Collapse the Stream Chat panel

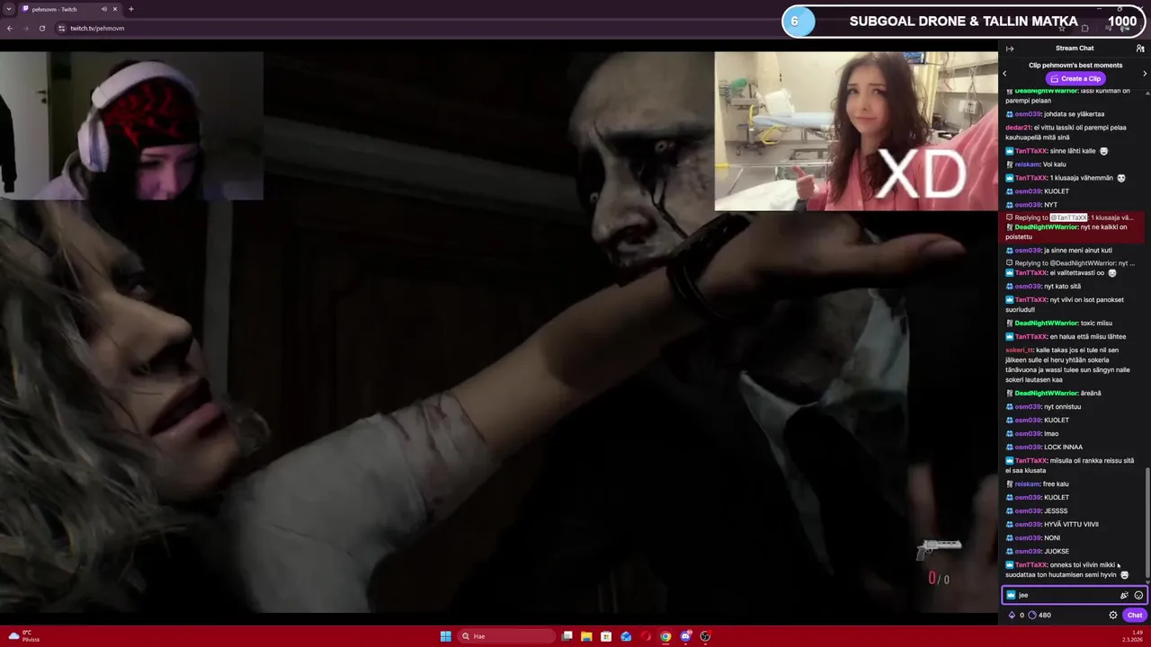tap(1010, 49)
